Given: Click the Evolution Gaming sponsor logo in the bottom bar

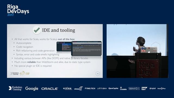Looking at the screenshot, I should tap(15, 88).
